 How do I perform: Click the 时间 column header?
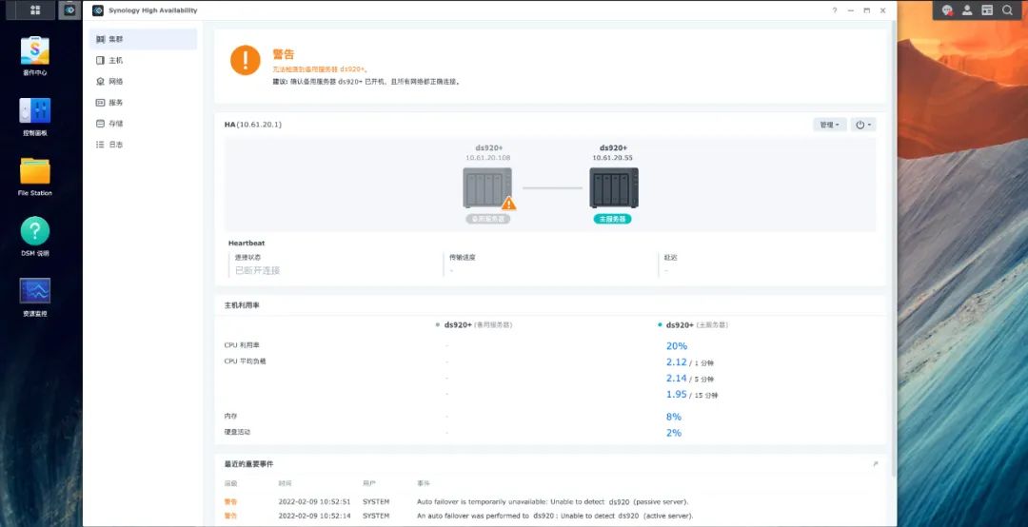(x=286, y=484)
